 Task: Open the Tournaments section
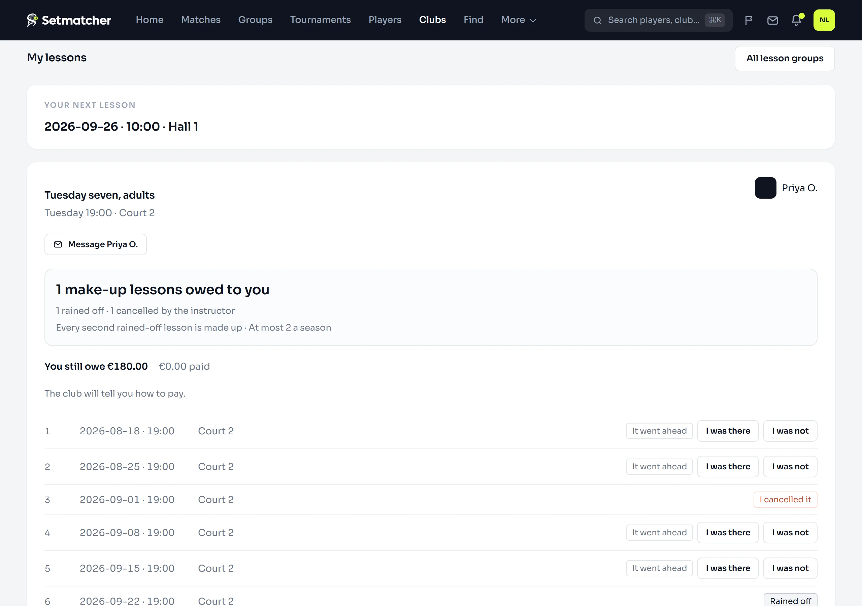click(320, 20)
